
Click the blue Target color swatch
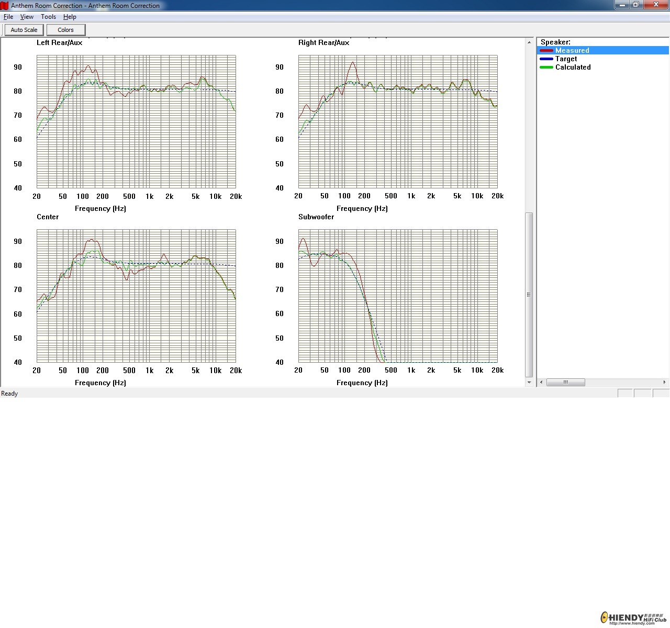[546, 59]
